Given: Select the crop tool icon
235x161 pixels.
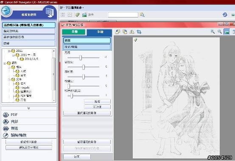Looking at the screenshot, I should coord(139,32).
